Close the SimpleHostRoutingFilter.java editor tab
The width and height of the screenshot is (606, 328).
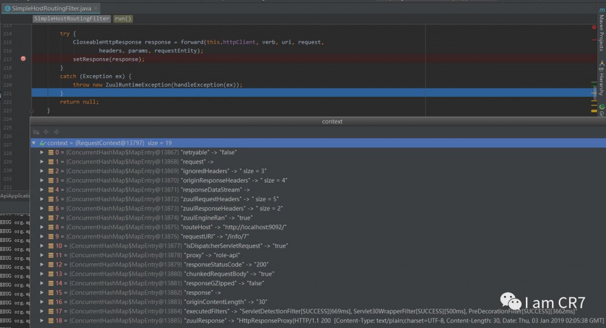pos(96,8)
